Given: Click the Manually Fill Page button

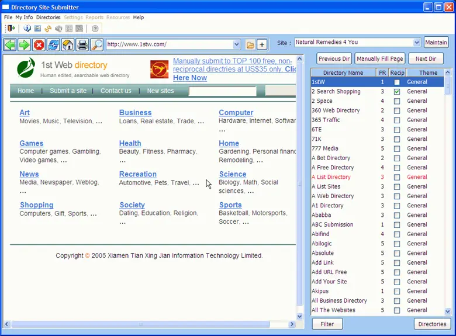Looking at the screenshot, I should click(x=379, y=59).
